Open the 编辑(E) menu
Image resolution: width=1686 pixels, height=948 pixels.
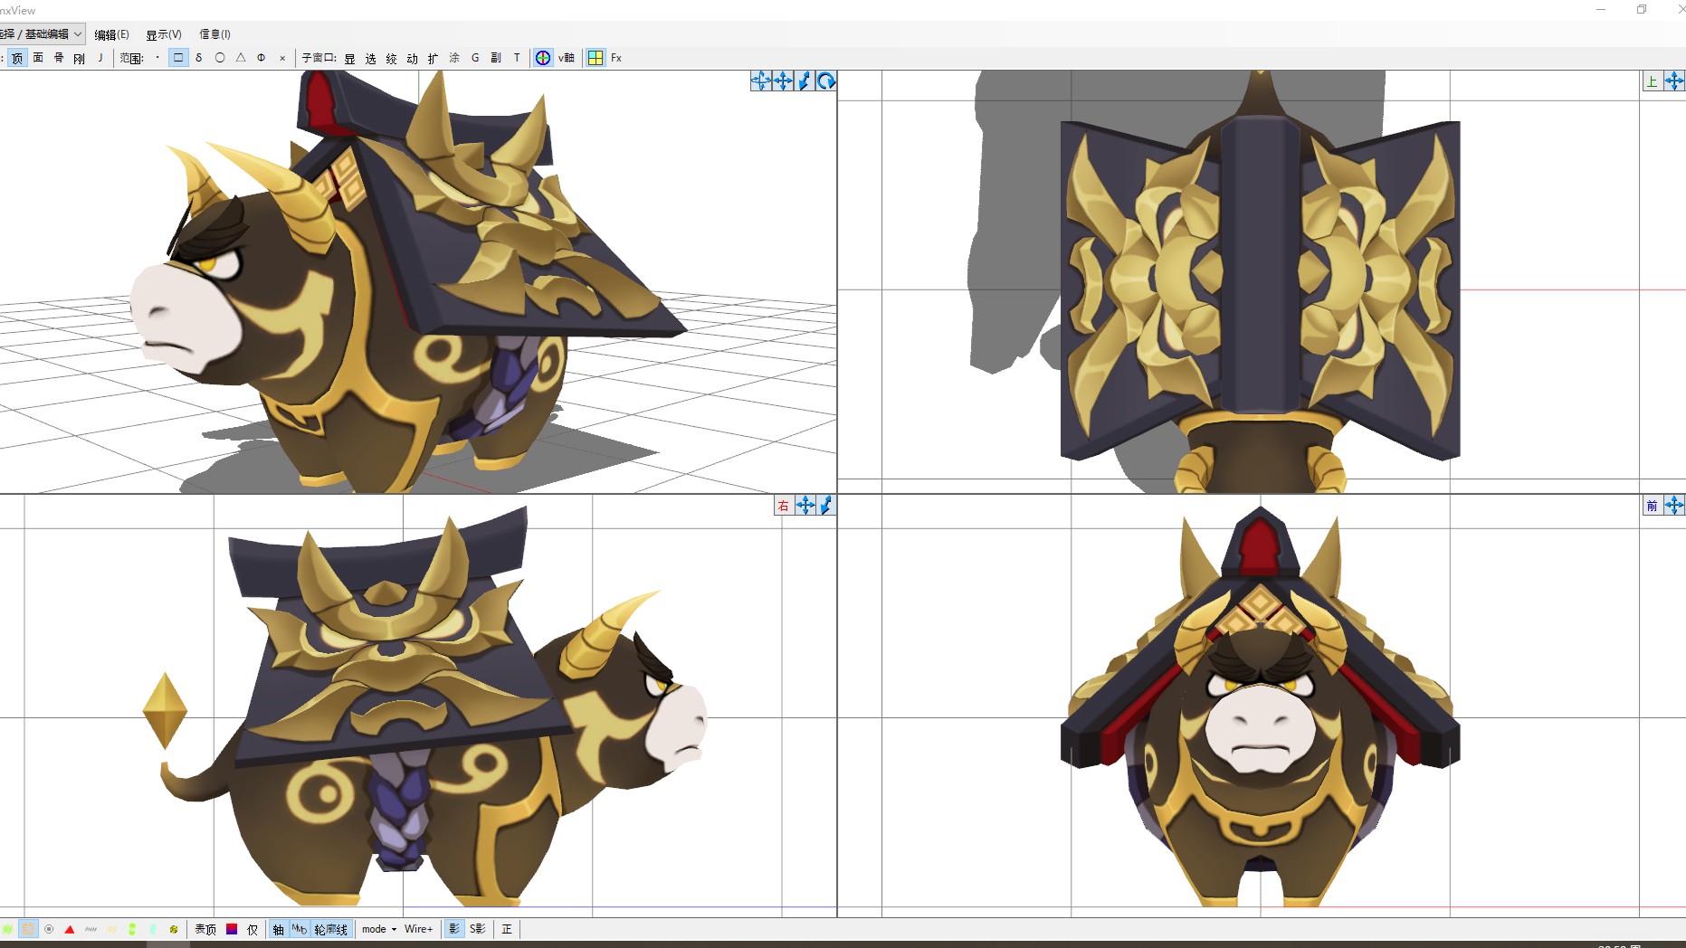coord(111,34)
